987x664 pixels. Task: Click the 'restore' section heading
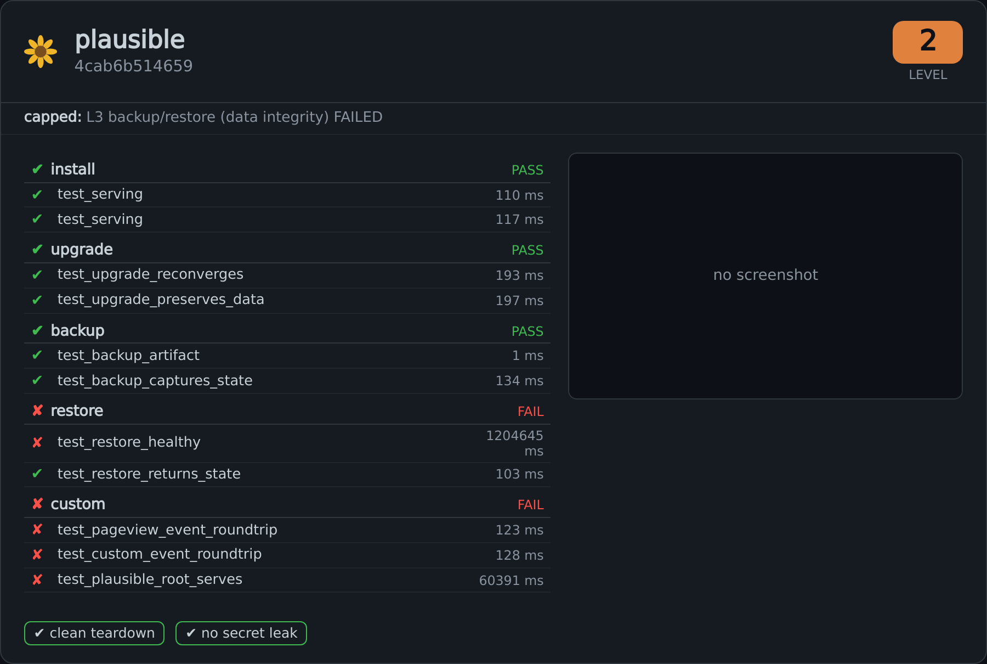click(77, 410)
